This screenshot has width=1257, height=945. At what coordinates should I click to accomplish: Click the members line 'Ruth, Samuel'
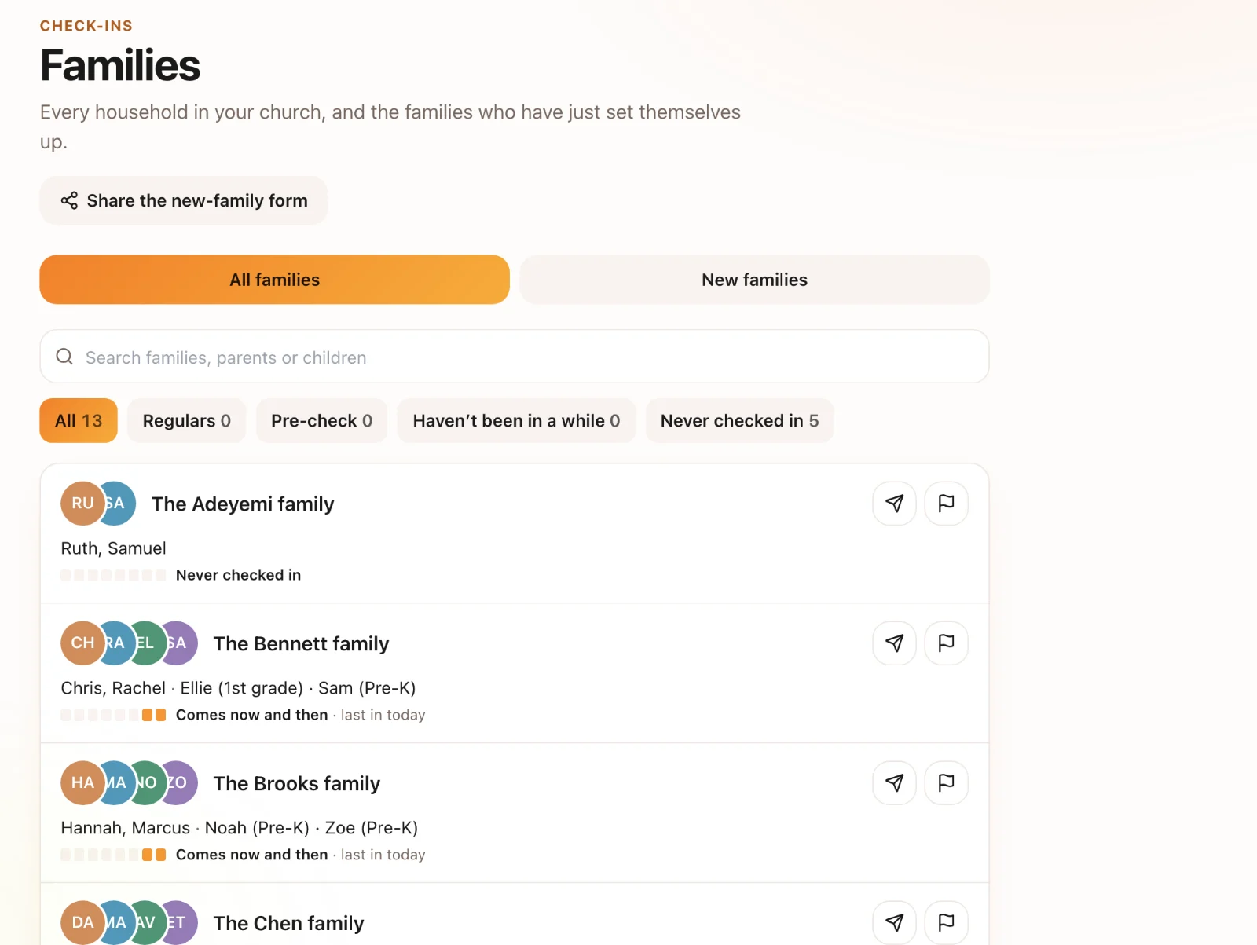[x=114, y=548]
